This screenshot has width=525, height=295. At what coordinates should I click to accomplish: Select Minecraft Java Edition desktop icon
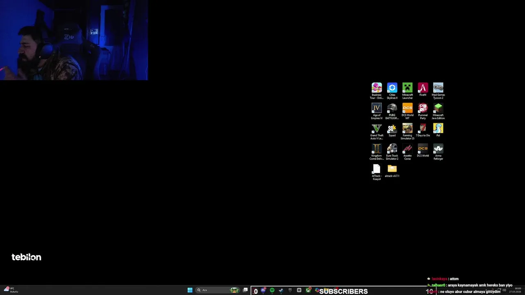[x=438, y=111]
